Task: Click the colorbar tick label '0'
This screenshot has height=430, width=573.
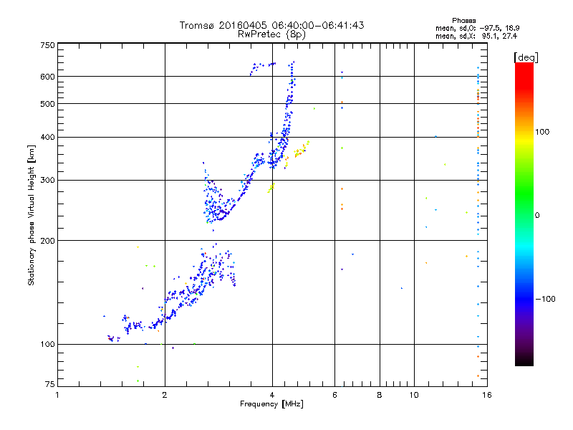Action: tap(537, 216)
